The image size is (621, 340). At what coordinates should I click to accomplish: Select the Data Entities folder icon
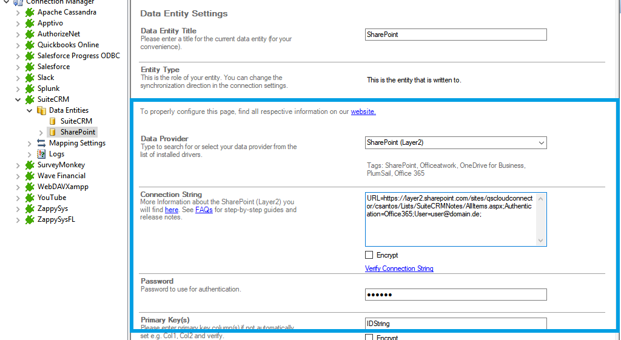[41, 110]
